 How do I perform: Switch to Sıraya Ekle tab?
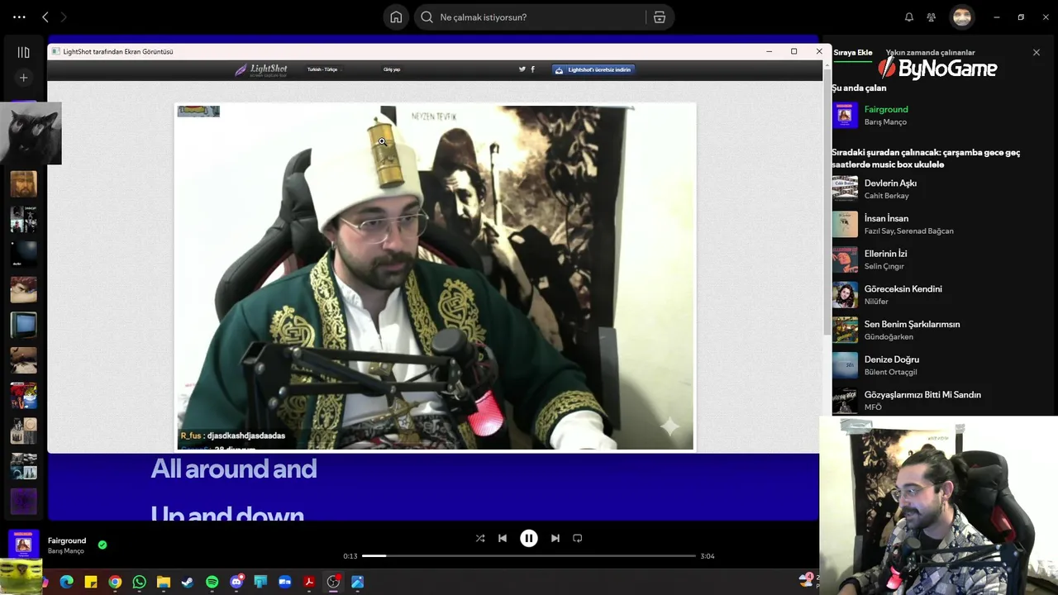853,52
